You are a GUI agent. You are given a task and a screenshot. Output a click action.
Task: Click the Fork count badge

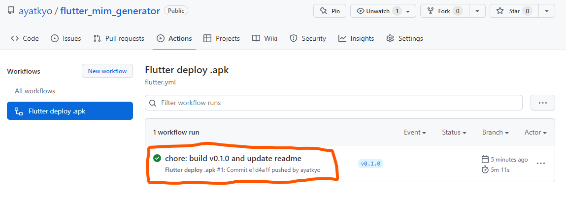[x=458, y=11]
